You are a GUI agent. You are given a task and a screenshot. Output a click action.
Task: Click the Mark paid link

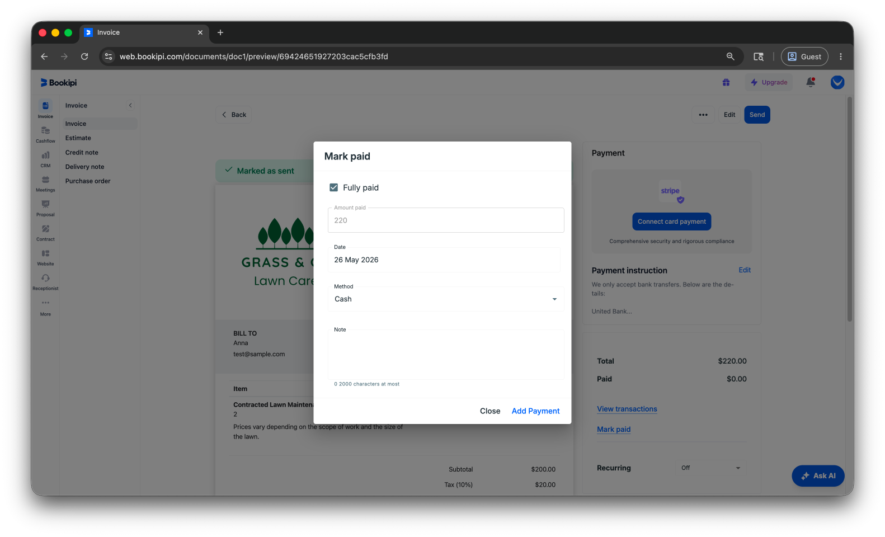click(x=614, y=429)
